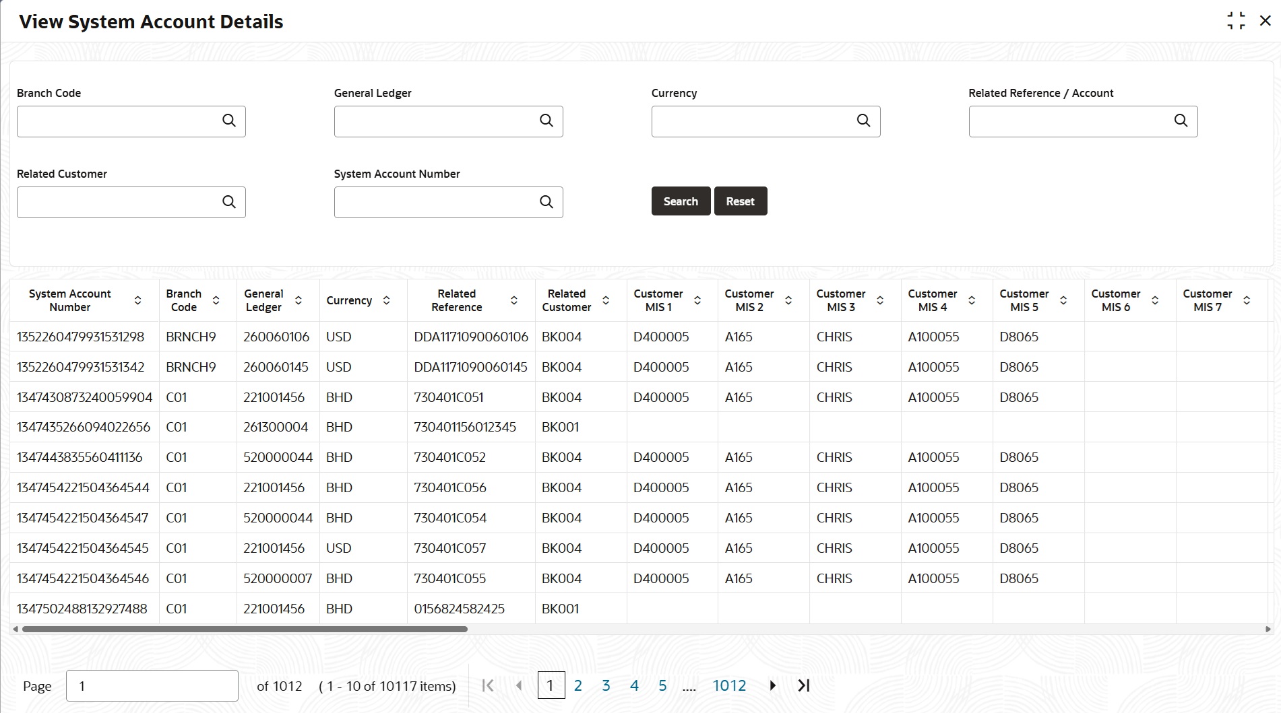Image resolution: width=1281 pixels, height=713 pixels.
Task: Select current page 1 in pagination
Action: coord(551,685)
